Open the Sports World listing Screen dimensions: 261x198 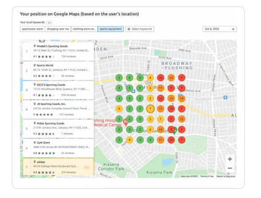58,71
